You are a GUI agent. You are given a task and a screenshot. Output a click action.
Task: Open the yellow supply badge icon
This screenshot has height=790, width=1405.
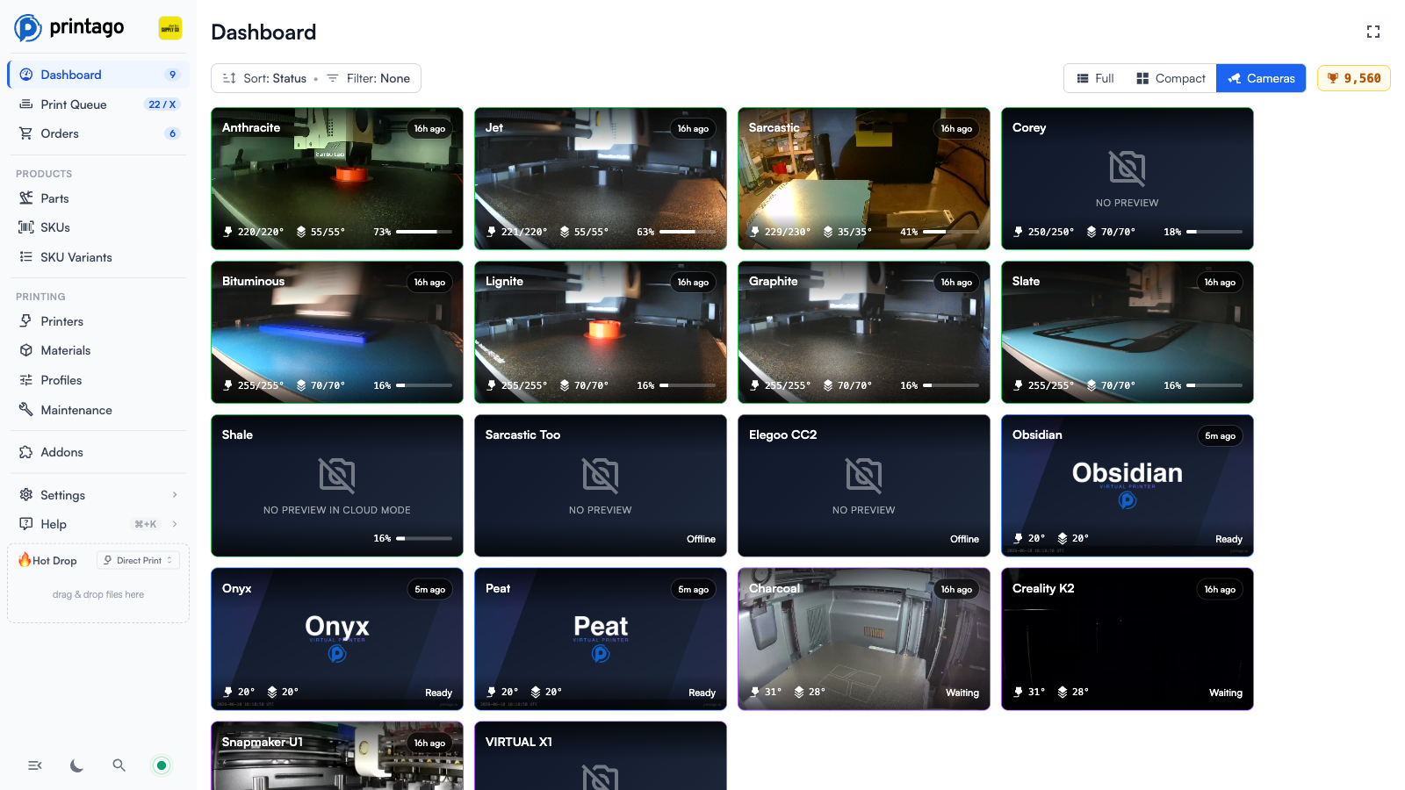(170, 28)
